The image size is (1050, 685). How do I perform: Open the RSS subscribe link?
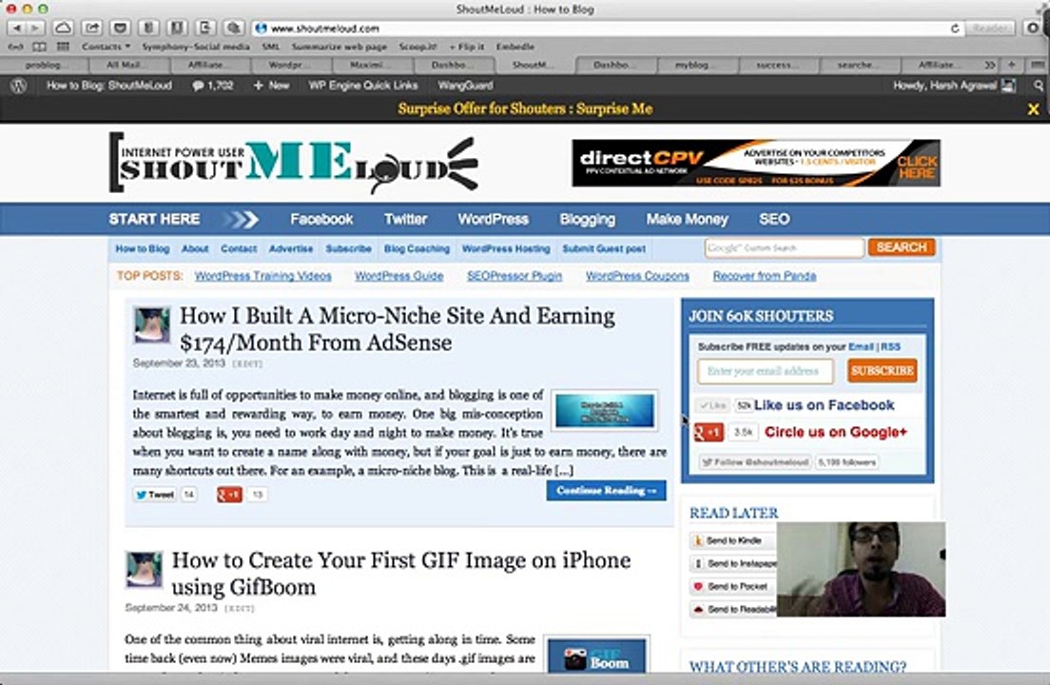coord(890,347)
